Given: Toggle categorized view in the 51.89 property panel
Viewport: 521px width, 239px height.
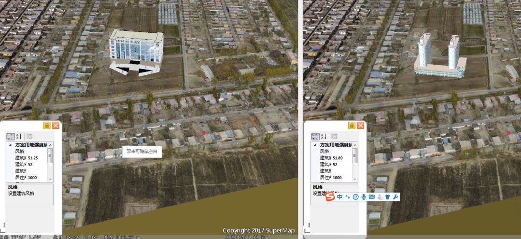Looking at the screenshot, I should pos(315,137).
